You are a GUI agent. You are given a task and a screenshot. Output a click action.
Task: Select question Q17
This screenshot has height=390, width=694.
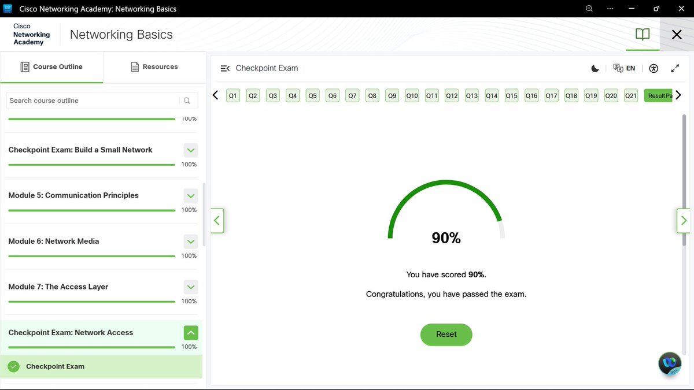tap(551, 96)
